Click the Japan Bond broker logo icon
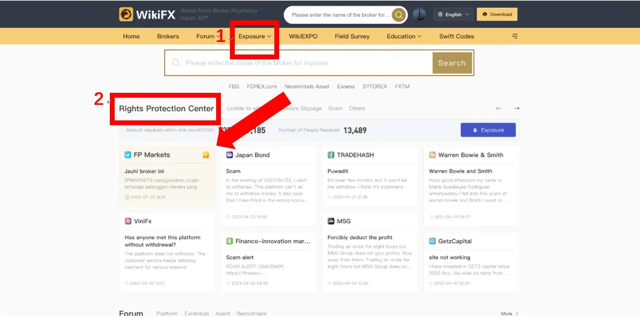The image size is (640, 317). pyautogui.click(x=229, y=155)
